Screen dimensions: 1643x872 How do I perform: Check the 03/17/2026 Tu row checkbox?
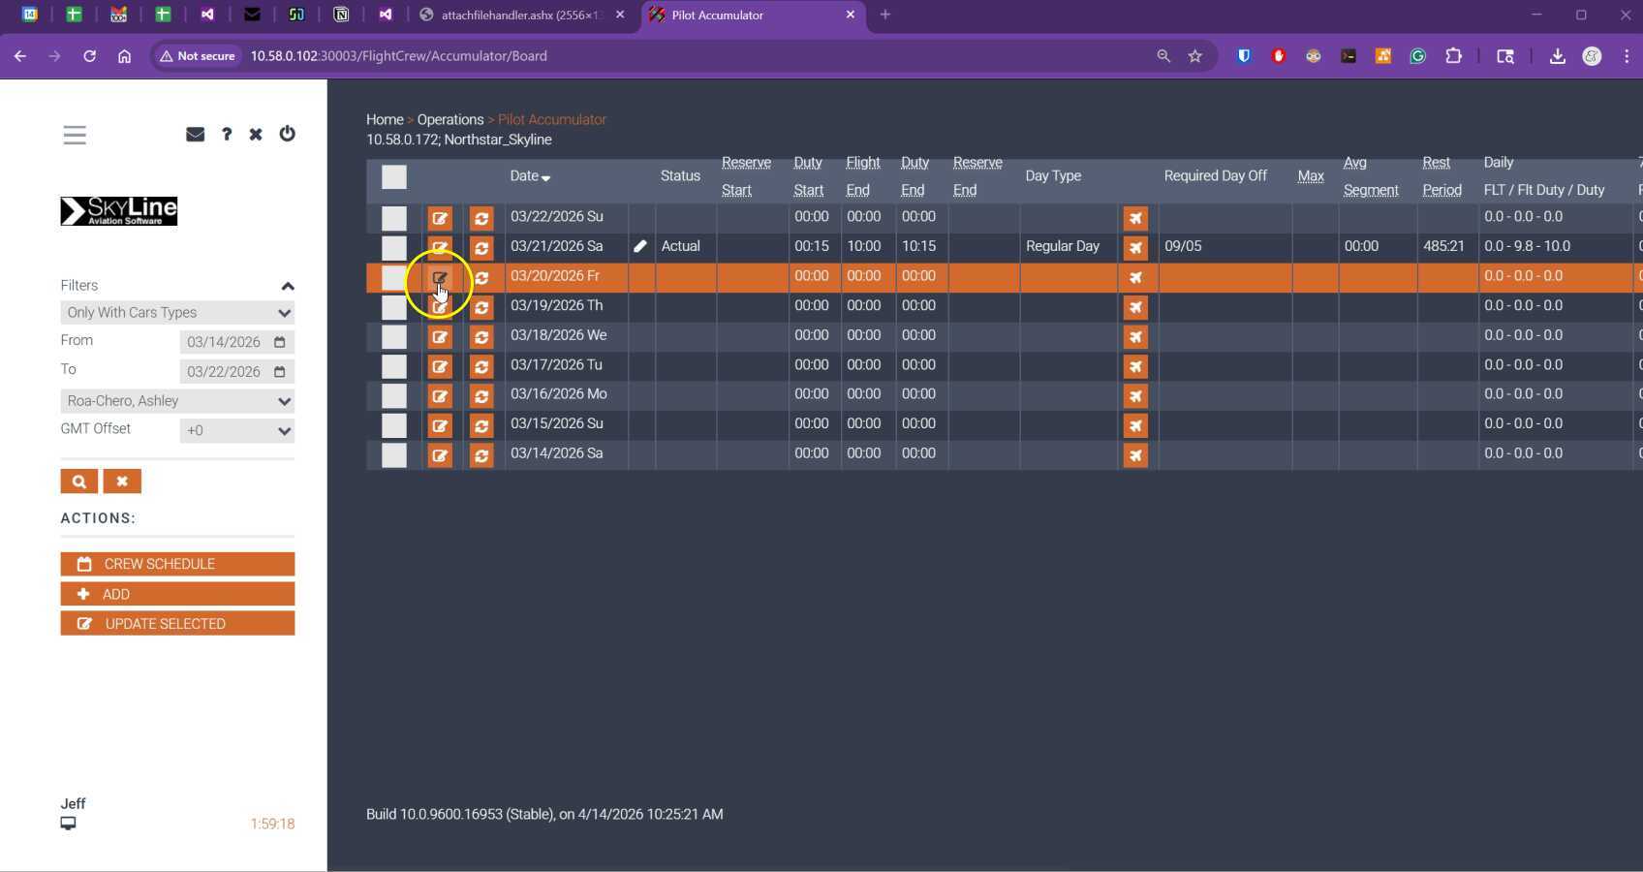pos(394,367)
